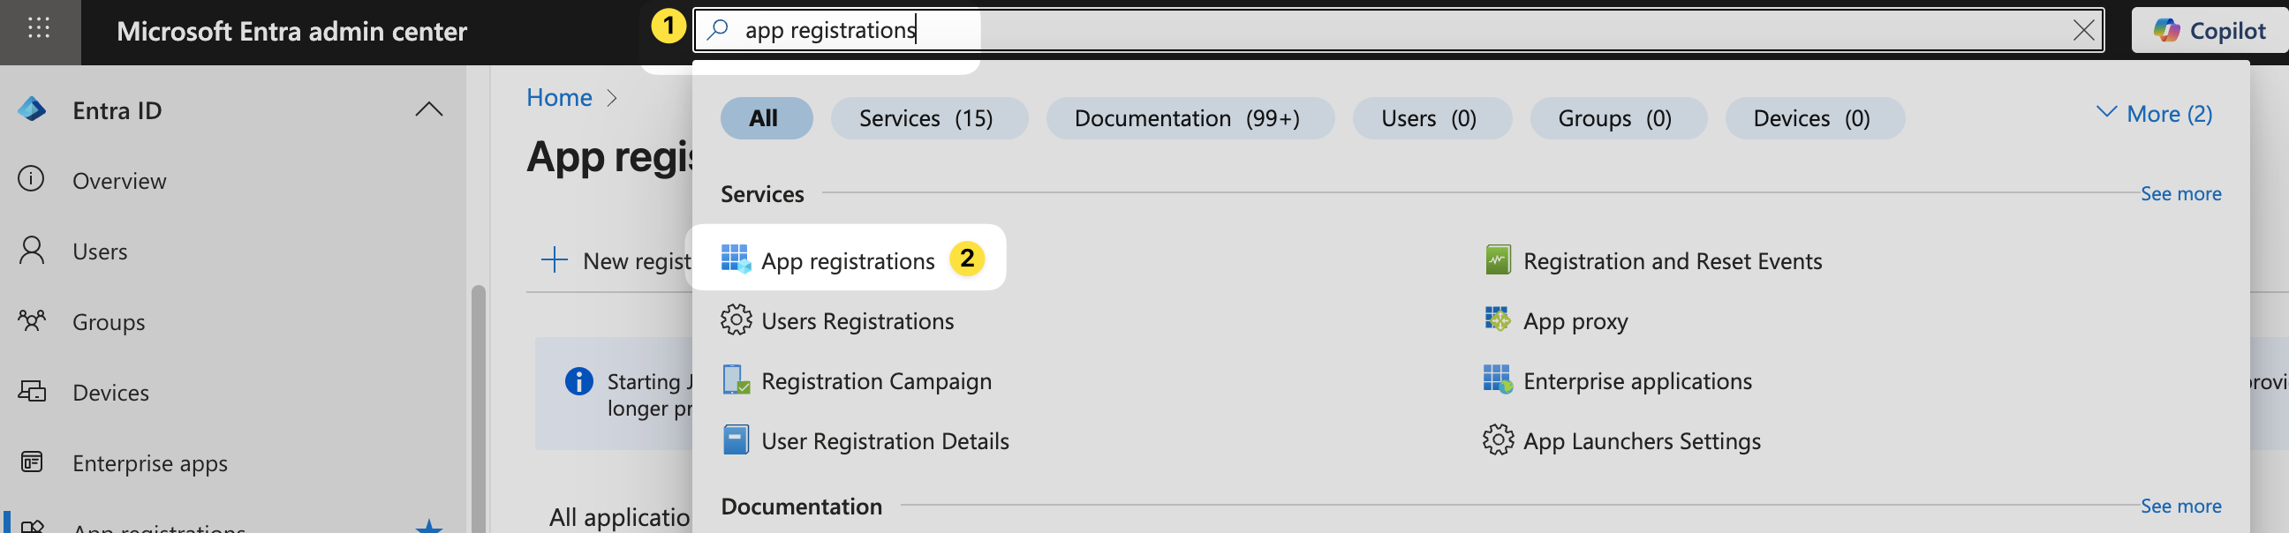This screenshot has width=2289, height=533.
Task: Click the App registrations service icon
Action: pyautogui.click(x=735, y=259)
